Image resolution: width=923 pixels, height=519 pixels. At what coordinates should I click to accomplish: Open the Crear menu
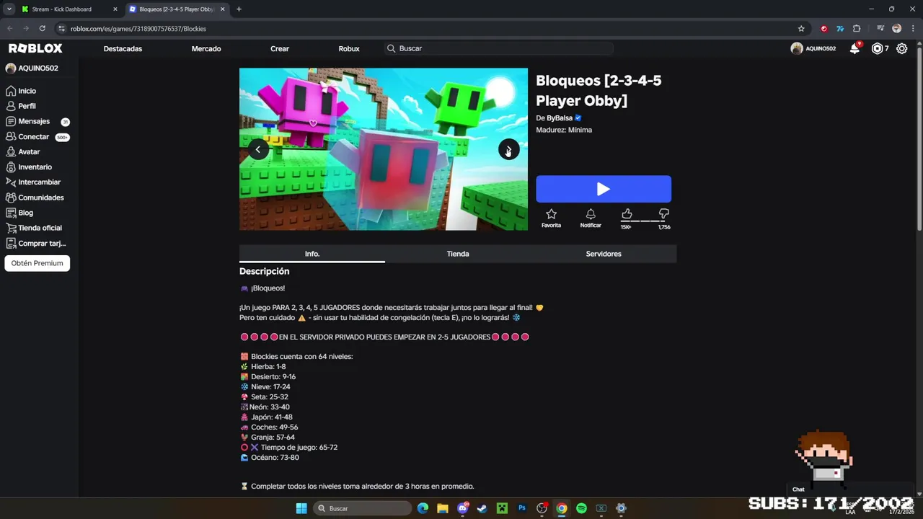click(280, 48)
